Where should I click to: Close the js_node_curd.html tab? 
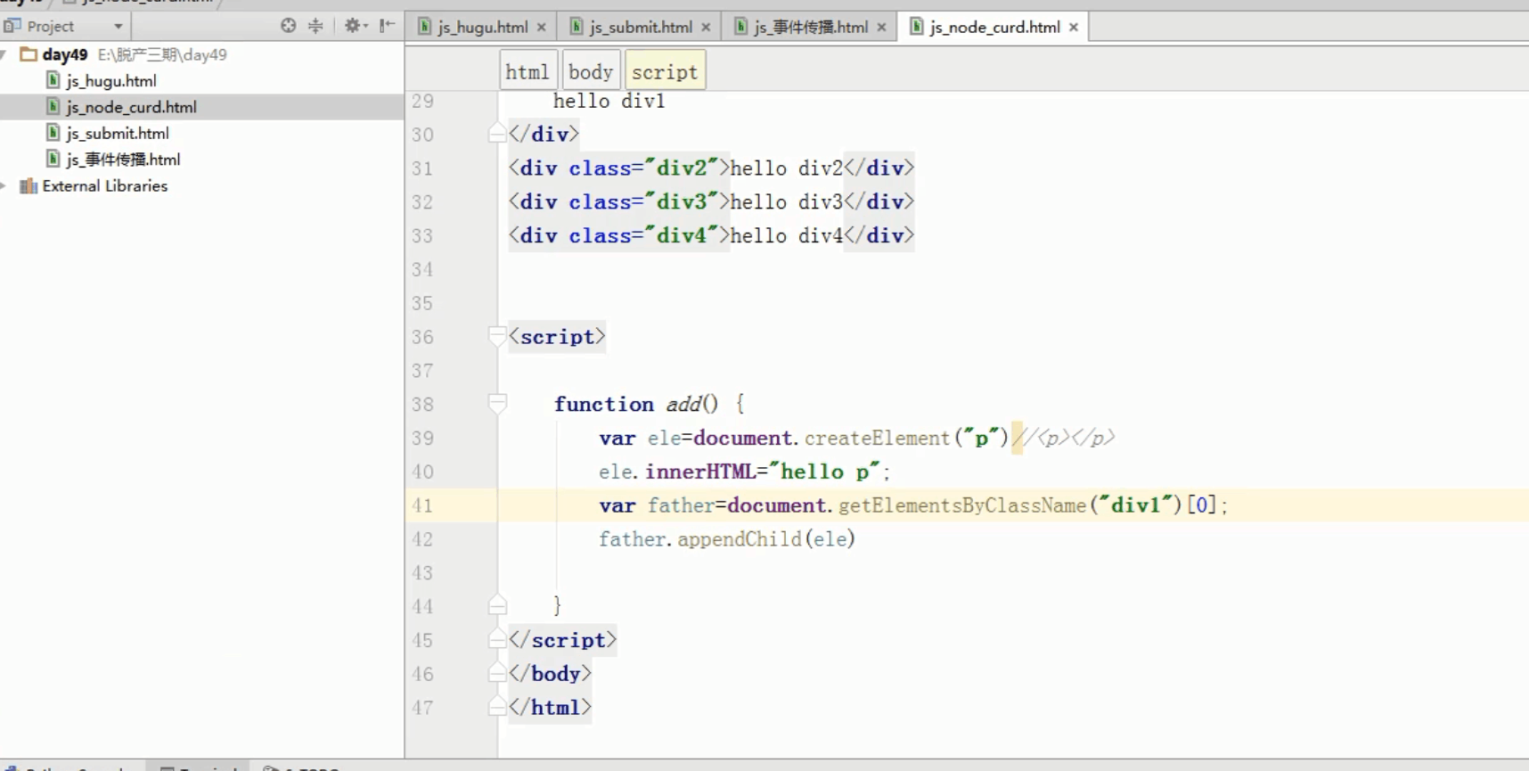coord(1074,28)
